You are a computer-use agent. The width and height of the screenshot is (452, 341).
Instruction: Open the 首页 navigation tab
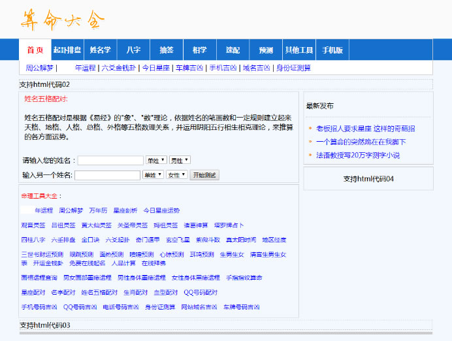[x=35, y=50]
